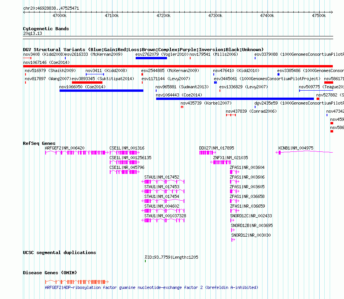Click the Cytogenetic Bands track title
The height and width of the screenshot is (299, 344).
pyautogui.click(x=46, y=29)
